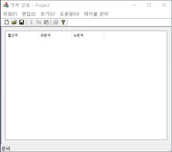Click the application icon in title bar
The width and height of the screenshot is (172, 152).
pyautogui.click(x=6, y=5)
